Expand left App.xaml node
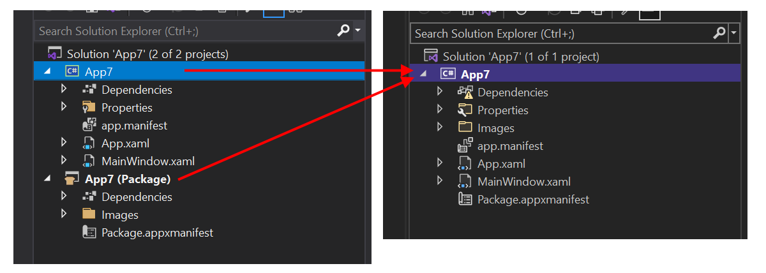The height and width of the screenshot is (273, 766). tap(64, 144)
